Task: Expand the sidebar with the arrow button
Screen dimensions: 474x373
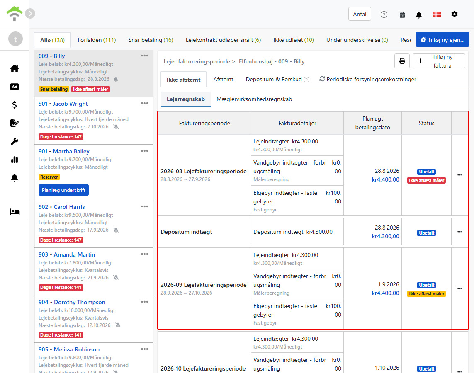Action: tap(30, 14)
